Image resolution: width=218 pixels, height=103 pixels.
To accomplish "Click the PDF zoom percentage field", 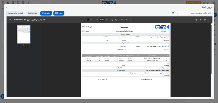I will coord(102,20).
